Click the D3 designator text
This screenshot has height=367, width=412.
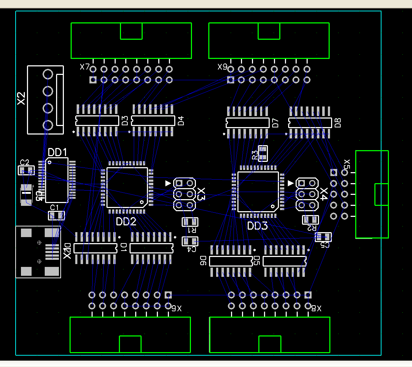click(x=125, y=121)
